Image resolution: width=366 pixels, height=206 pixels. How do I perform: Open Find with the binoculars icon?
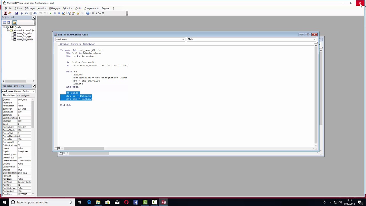(x=35, y=13)
